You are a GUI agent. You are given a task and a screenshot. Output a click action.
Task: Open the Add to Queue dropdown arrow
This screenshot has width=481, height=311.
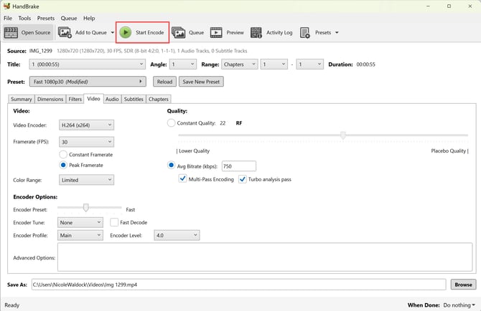(x=112, y=32)
